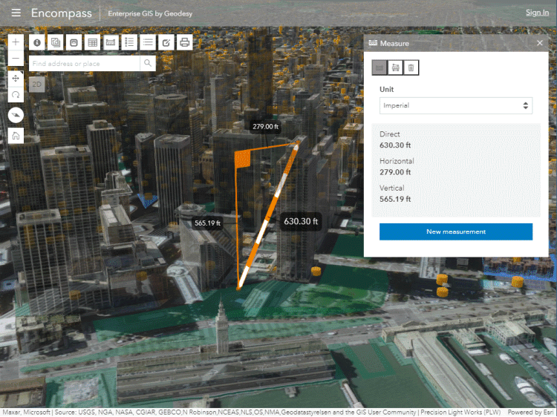Open the basemap gallery icon
The width and height of the screenshot is (557, 417).
[x=56, y=42]
